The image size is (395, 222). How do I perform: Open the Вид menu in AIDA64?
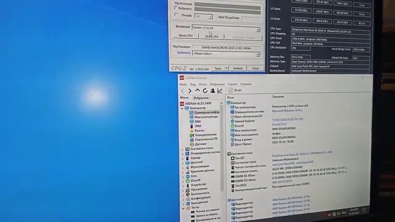point(193,84)
